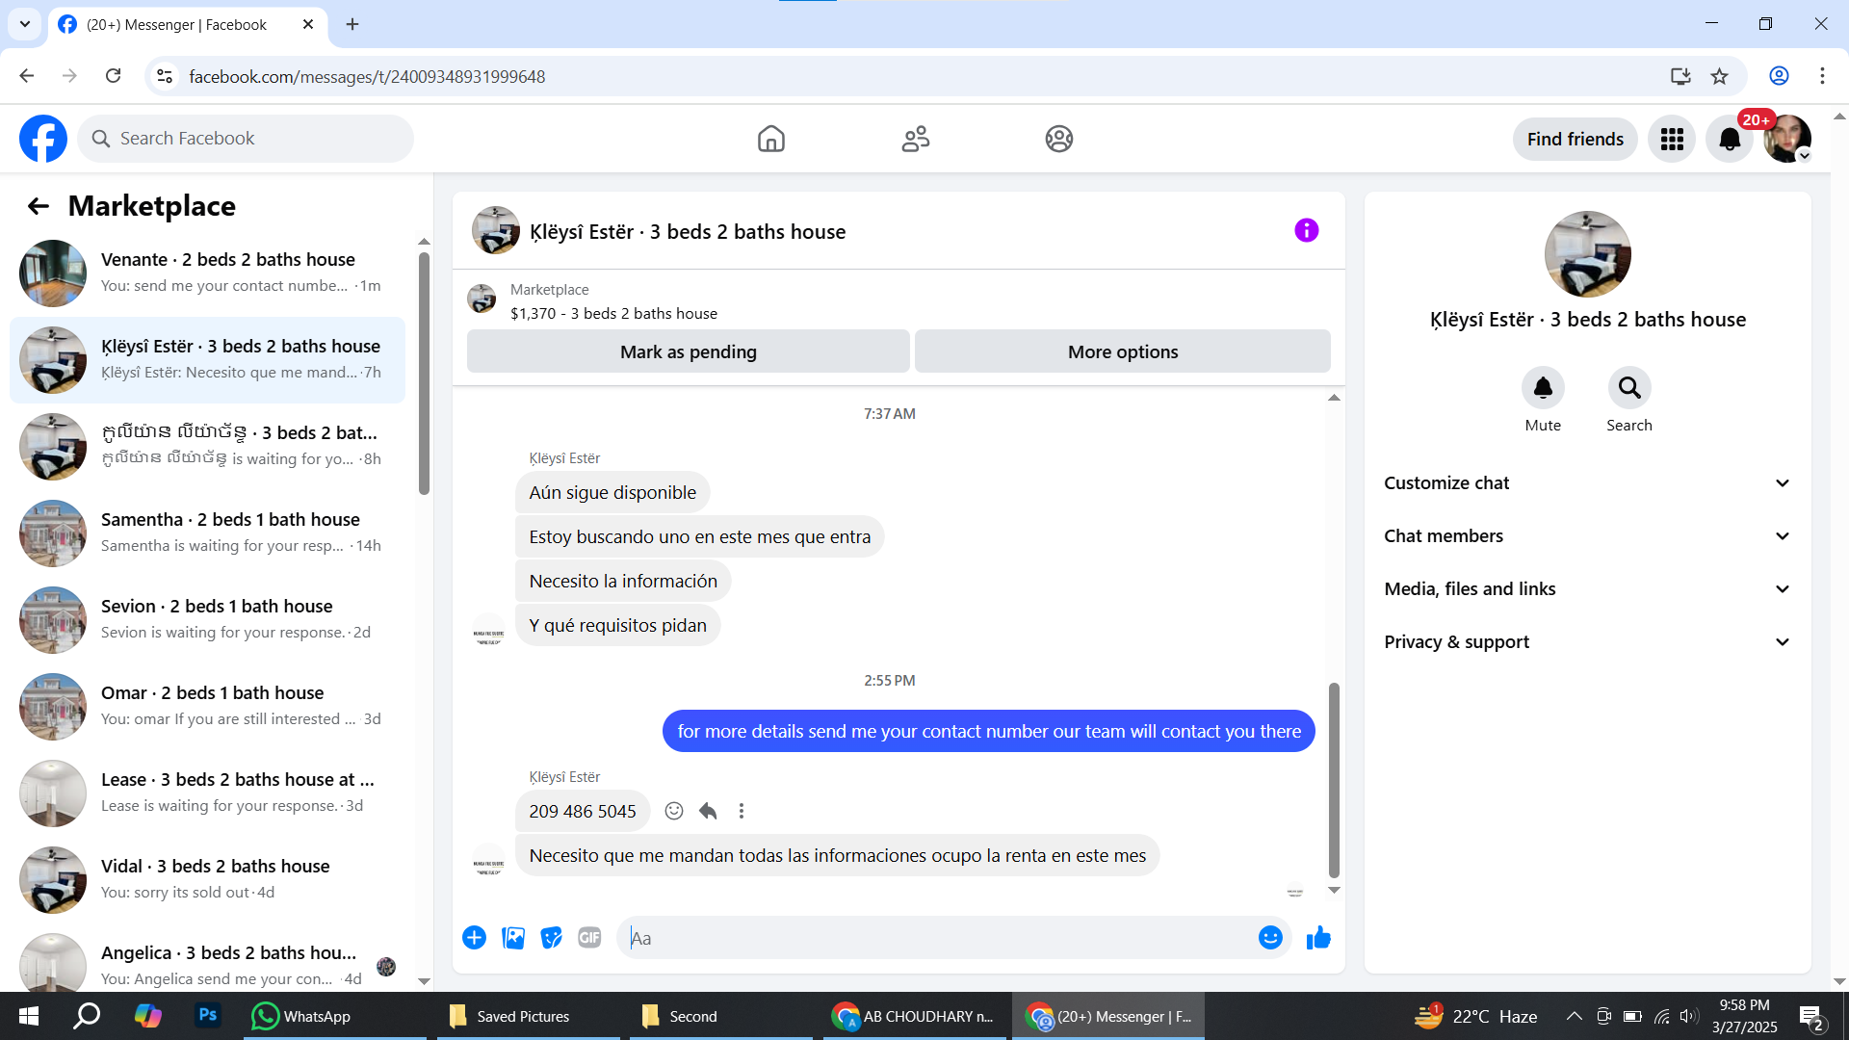Click the browser address bar
1849x1040 pixels.
click(x=905, y=76)
